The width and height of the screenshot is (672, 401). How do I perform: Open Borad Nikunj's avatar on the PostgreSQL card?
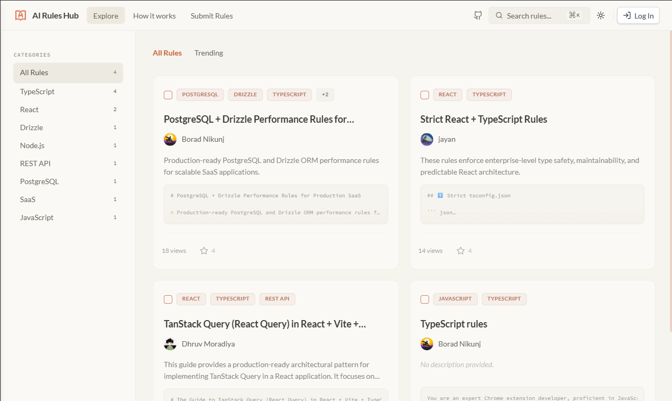[170, 139]
